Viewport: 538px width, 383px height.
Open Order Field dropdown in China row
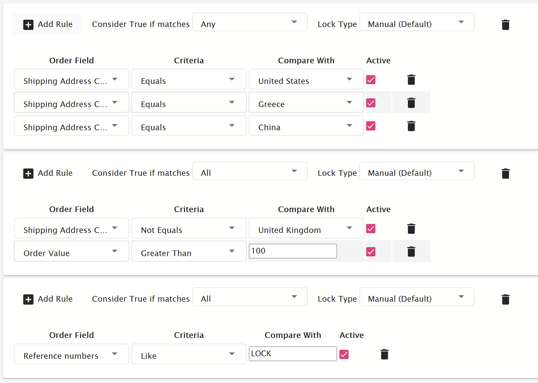(72, 125)
